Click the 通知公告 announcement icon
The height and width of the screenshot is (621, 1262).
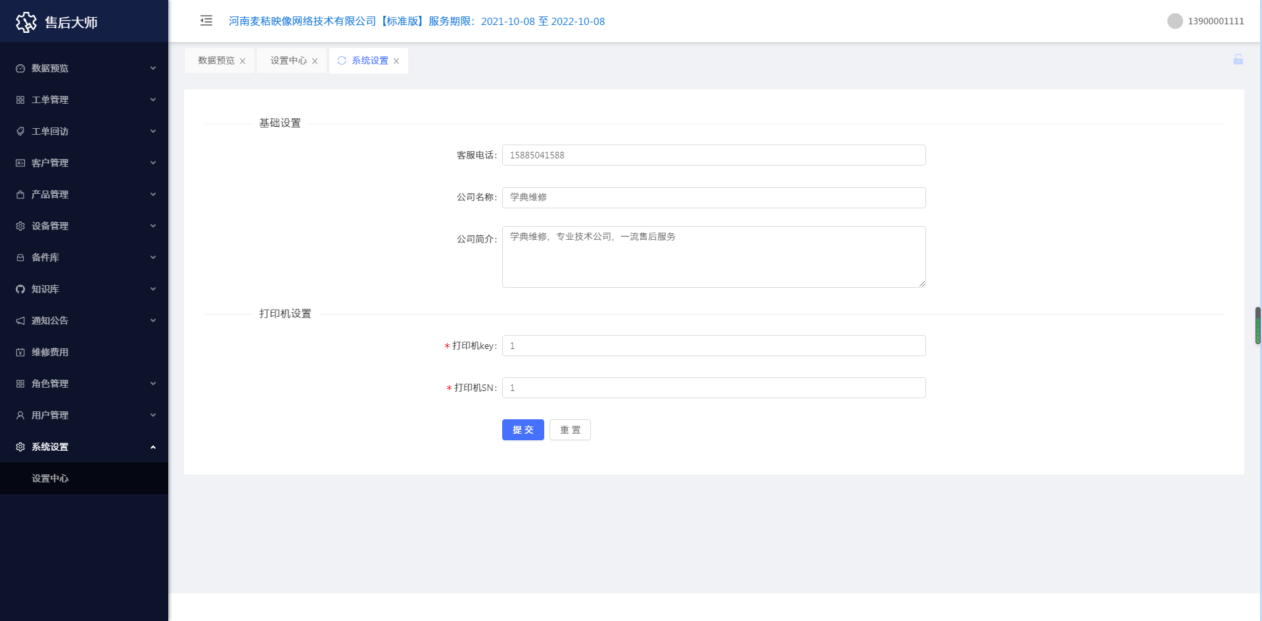tap(20, 320)
